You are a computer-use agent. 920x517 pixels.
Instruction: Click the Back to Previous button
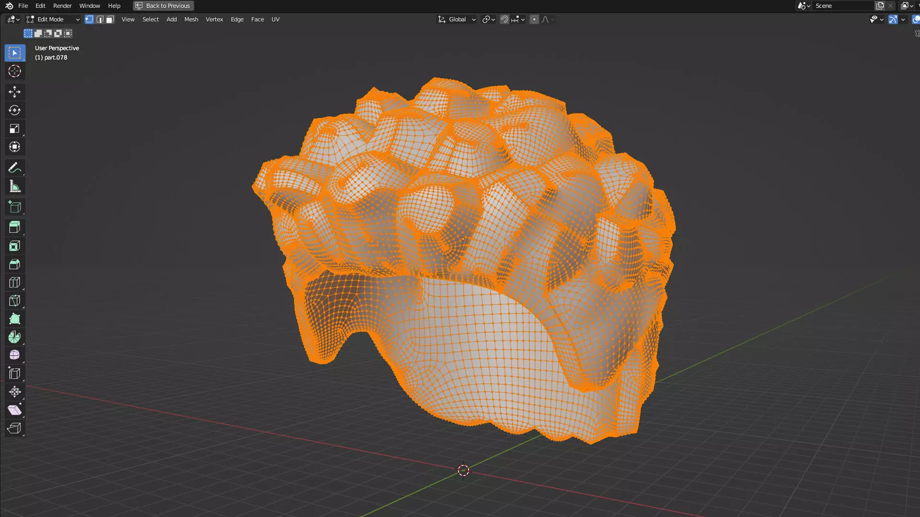tap(163, 6)
